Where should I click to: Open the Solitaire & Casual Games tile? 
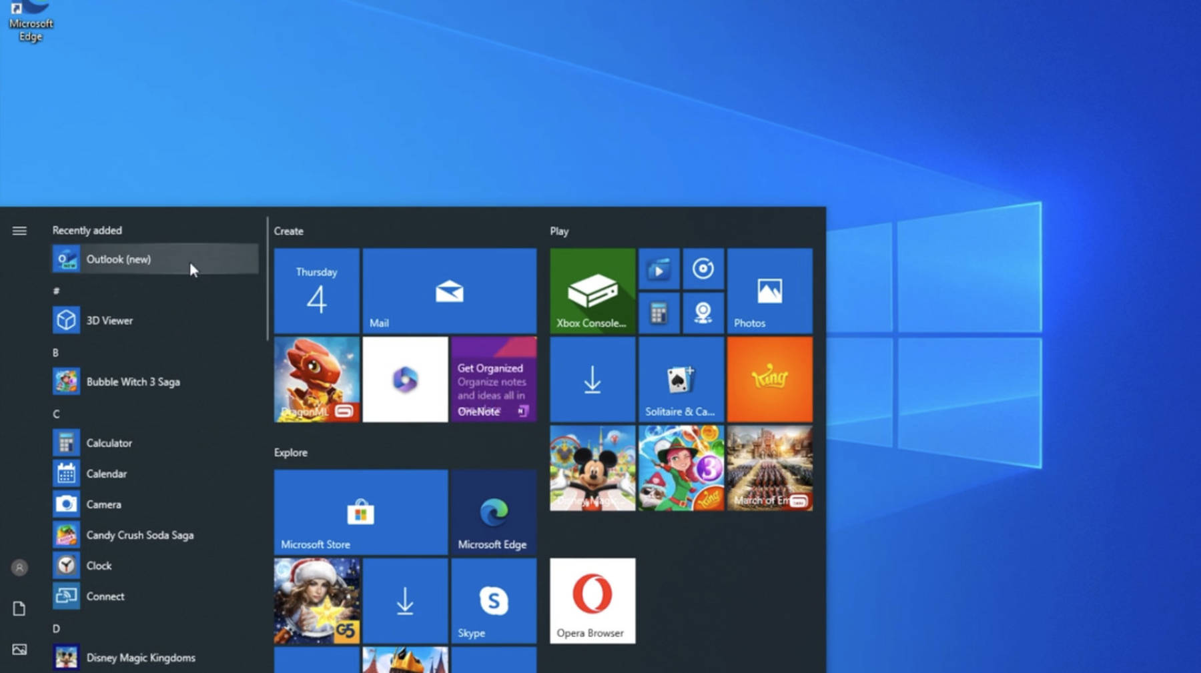point(681,380)
